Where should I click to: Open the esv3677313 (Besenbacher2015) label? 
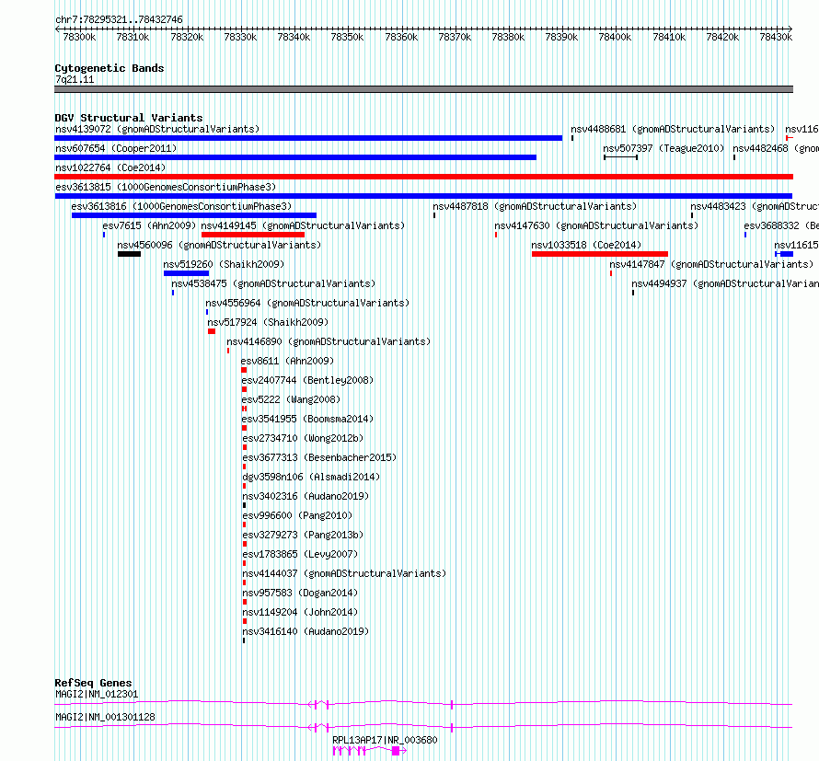coord(319,457)
